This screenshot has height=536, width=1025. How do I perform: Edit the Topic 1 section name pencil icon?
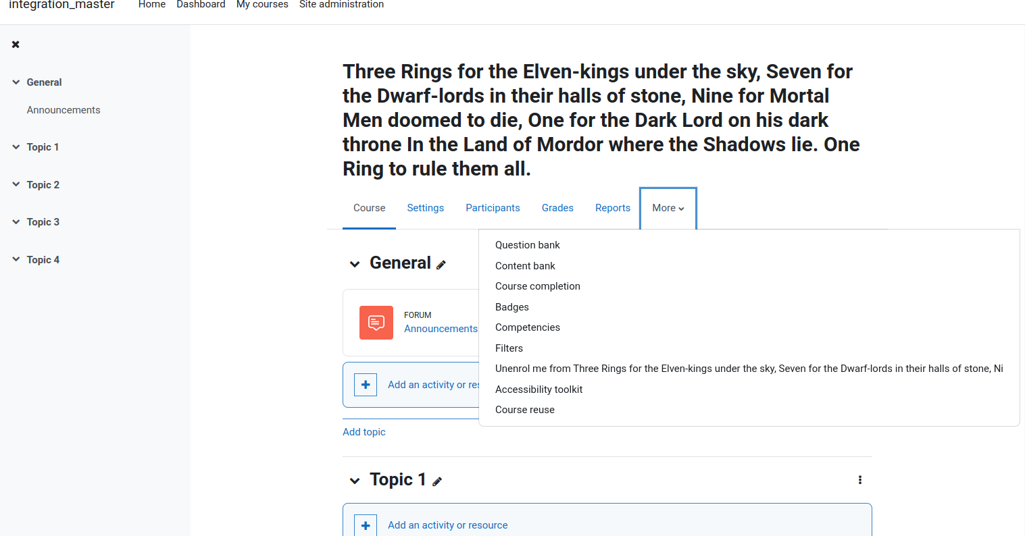[437, 481]
